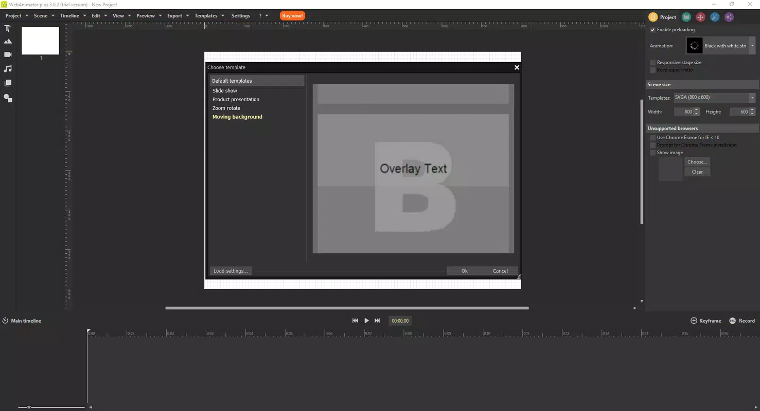
Task: Skip to next keyframe forward button
Action: click(378, 321)
